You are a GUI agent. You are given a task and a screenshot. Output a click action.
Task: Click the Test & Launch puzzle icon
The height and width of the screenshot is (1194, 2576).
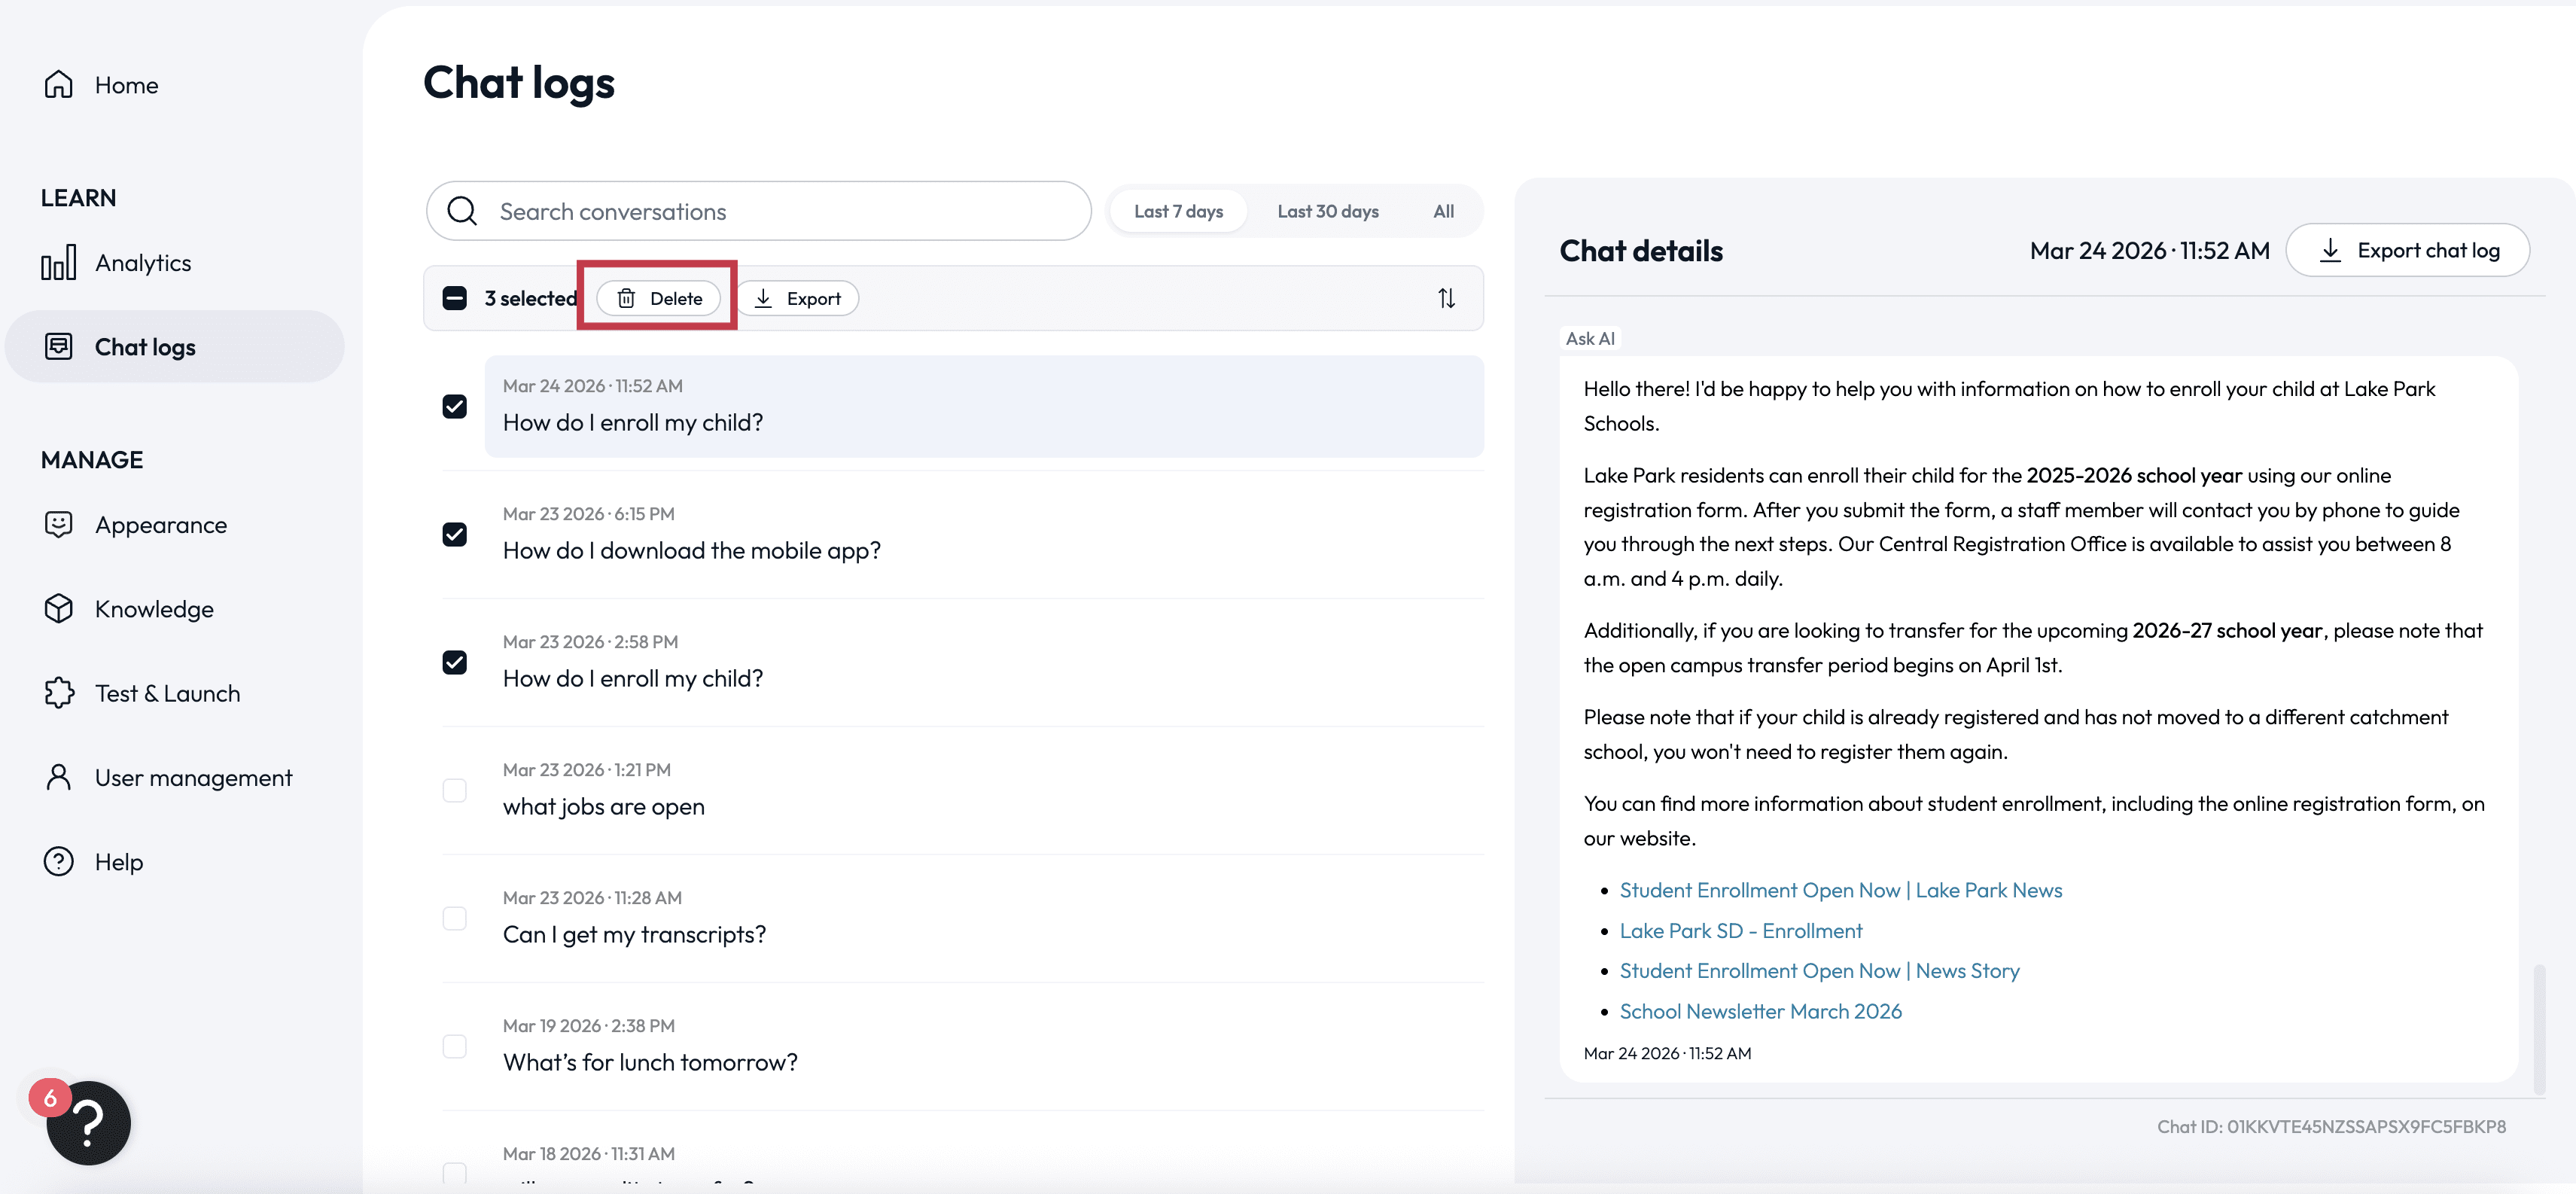pyautogui.click(x=59, y=693)
